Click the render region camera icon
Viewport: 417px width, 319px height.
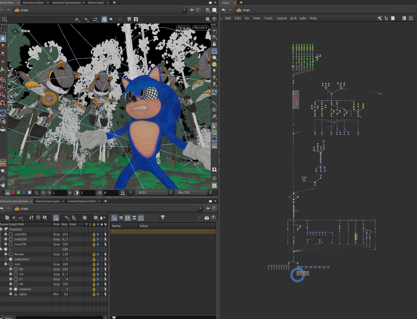pyautogui.click(x=111, y=19)
